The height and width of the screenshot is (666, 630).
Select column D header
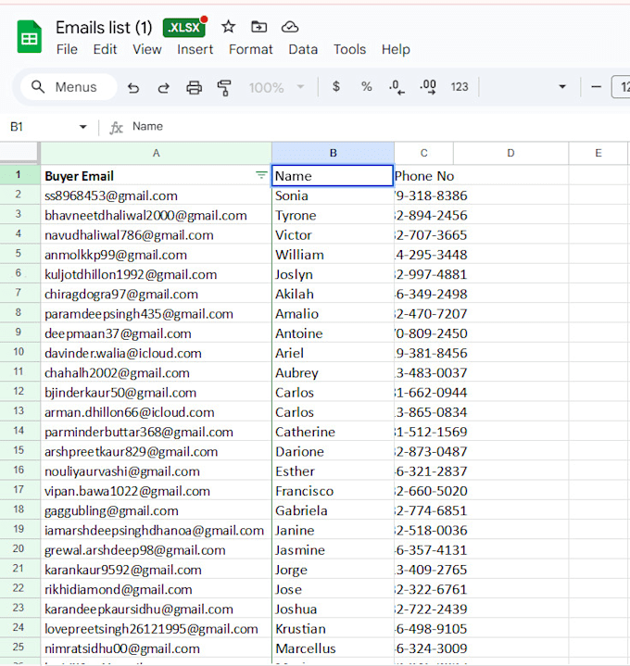click(510, 153)
